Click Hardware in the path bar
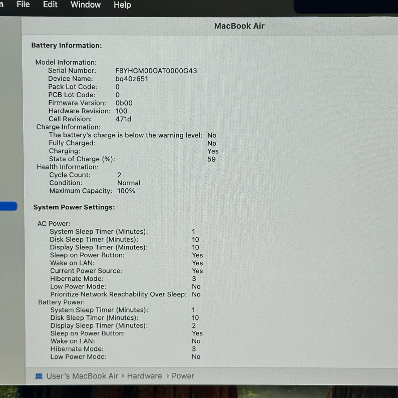This screenshot has height=398, width=398. (x=144, y=376)
